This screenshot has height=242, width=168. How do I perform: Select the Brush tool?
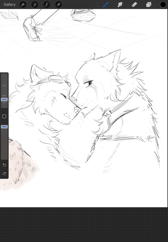tap(106, 5)
